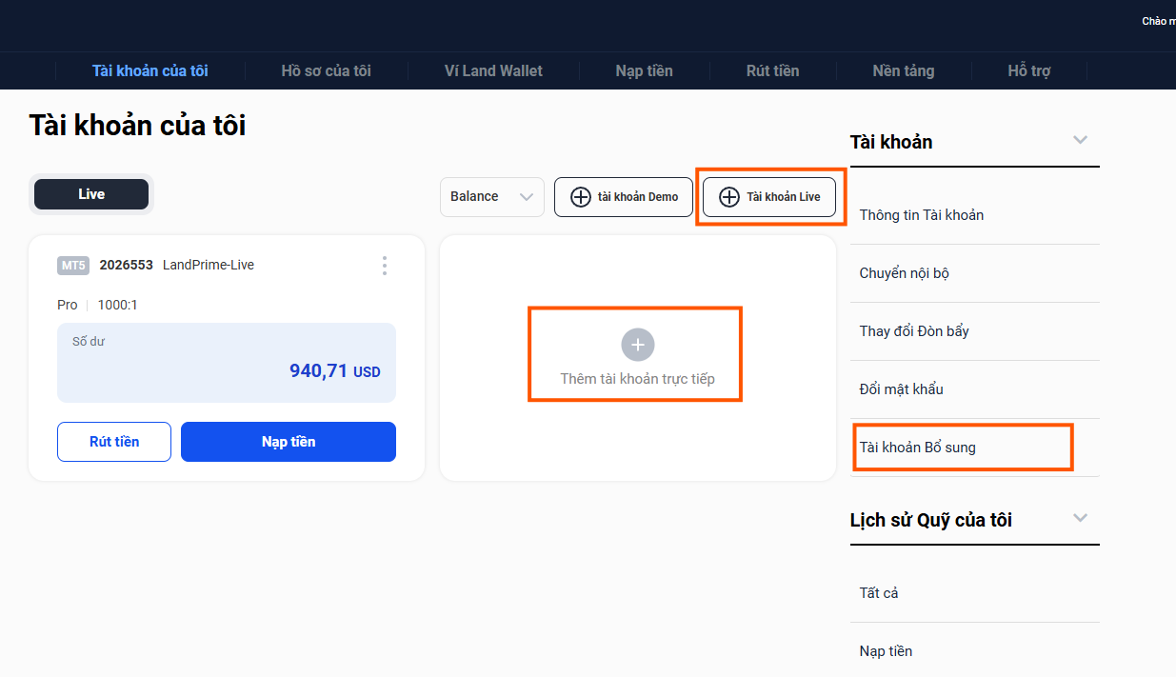
Task: Switch to the Nền tảng tab
Action: (903, 70)
